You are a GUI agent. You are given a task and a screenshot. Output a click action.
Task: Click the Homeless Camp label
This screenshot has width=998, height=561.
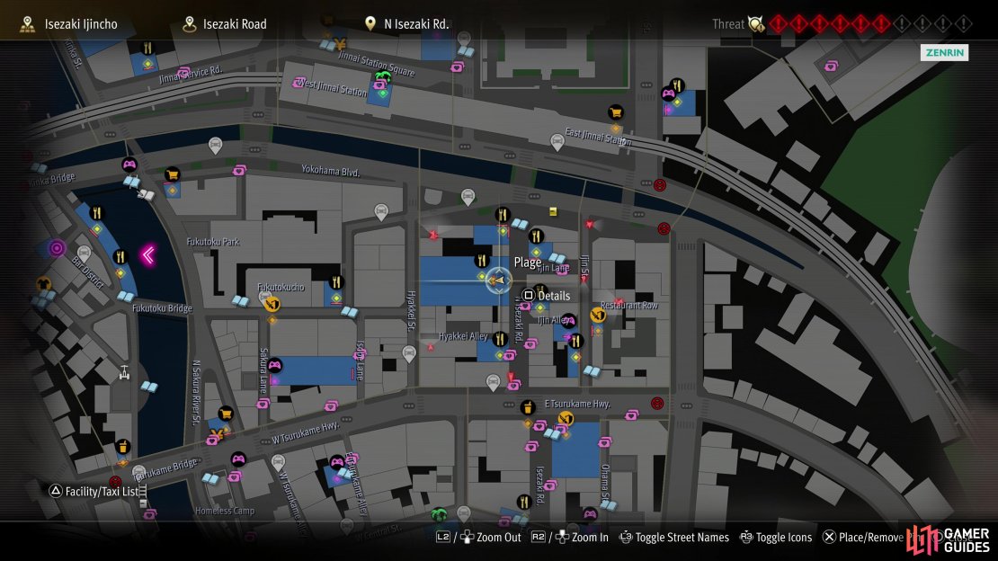coord(225,511)
